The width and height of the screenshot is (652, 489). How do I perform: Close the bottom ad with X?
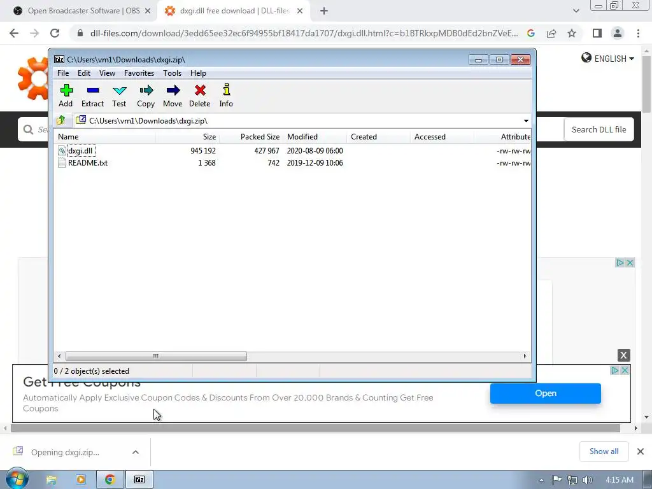tap(623, 355)
